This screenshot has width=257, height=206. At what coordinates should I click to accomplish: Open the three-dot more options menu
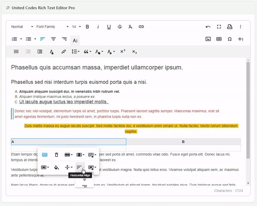click(240, 26)
